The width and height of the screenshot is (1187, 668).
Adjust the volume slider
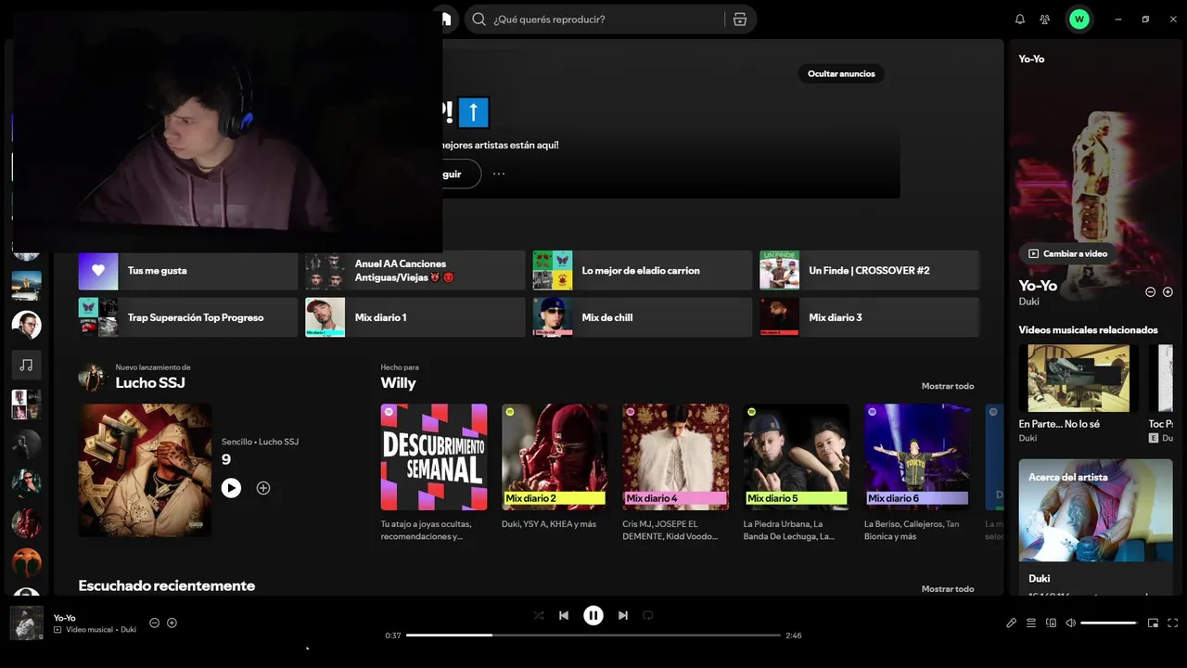1108,623
